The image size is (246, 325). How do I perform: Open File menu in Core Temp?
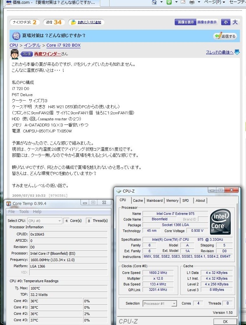(11, 212)
